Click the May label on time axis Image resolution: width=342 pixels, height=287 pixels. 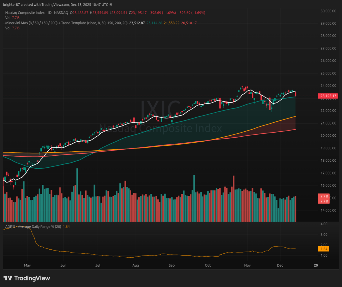(27, 265)
